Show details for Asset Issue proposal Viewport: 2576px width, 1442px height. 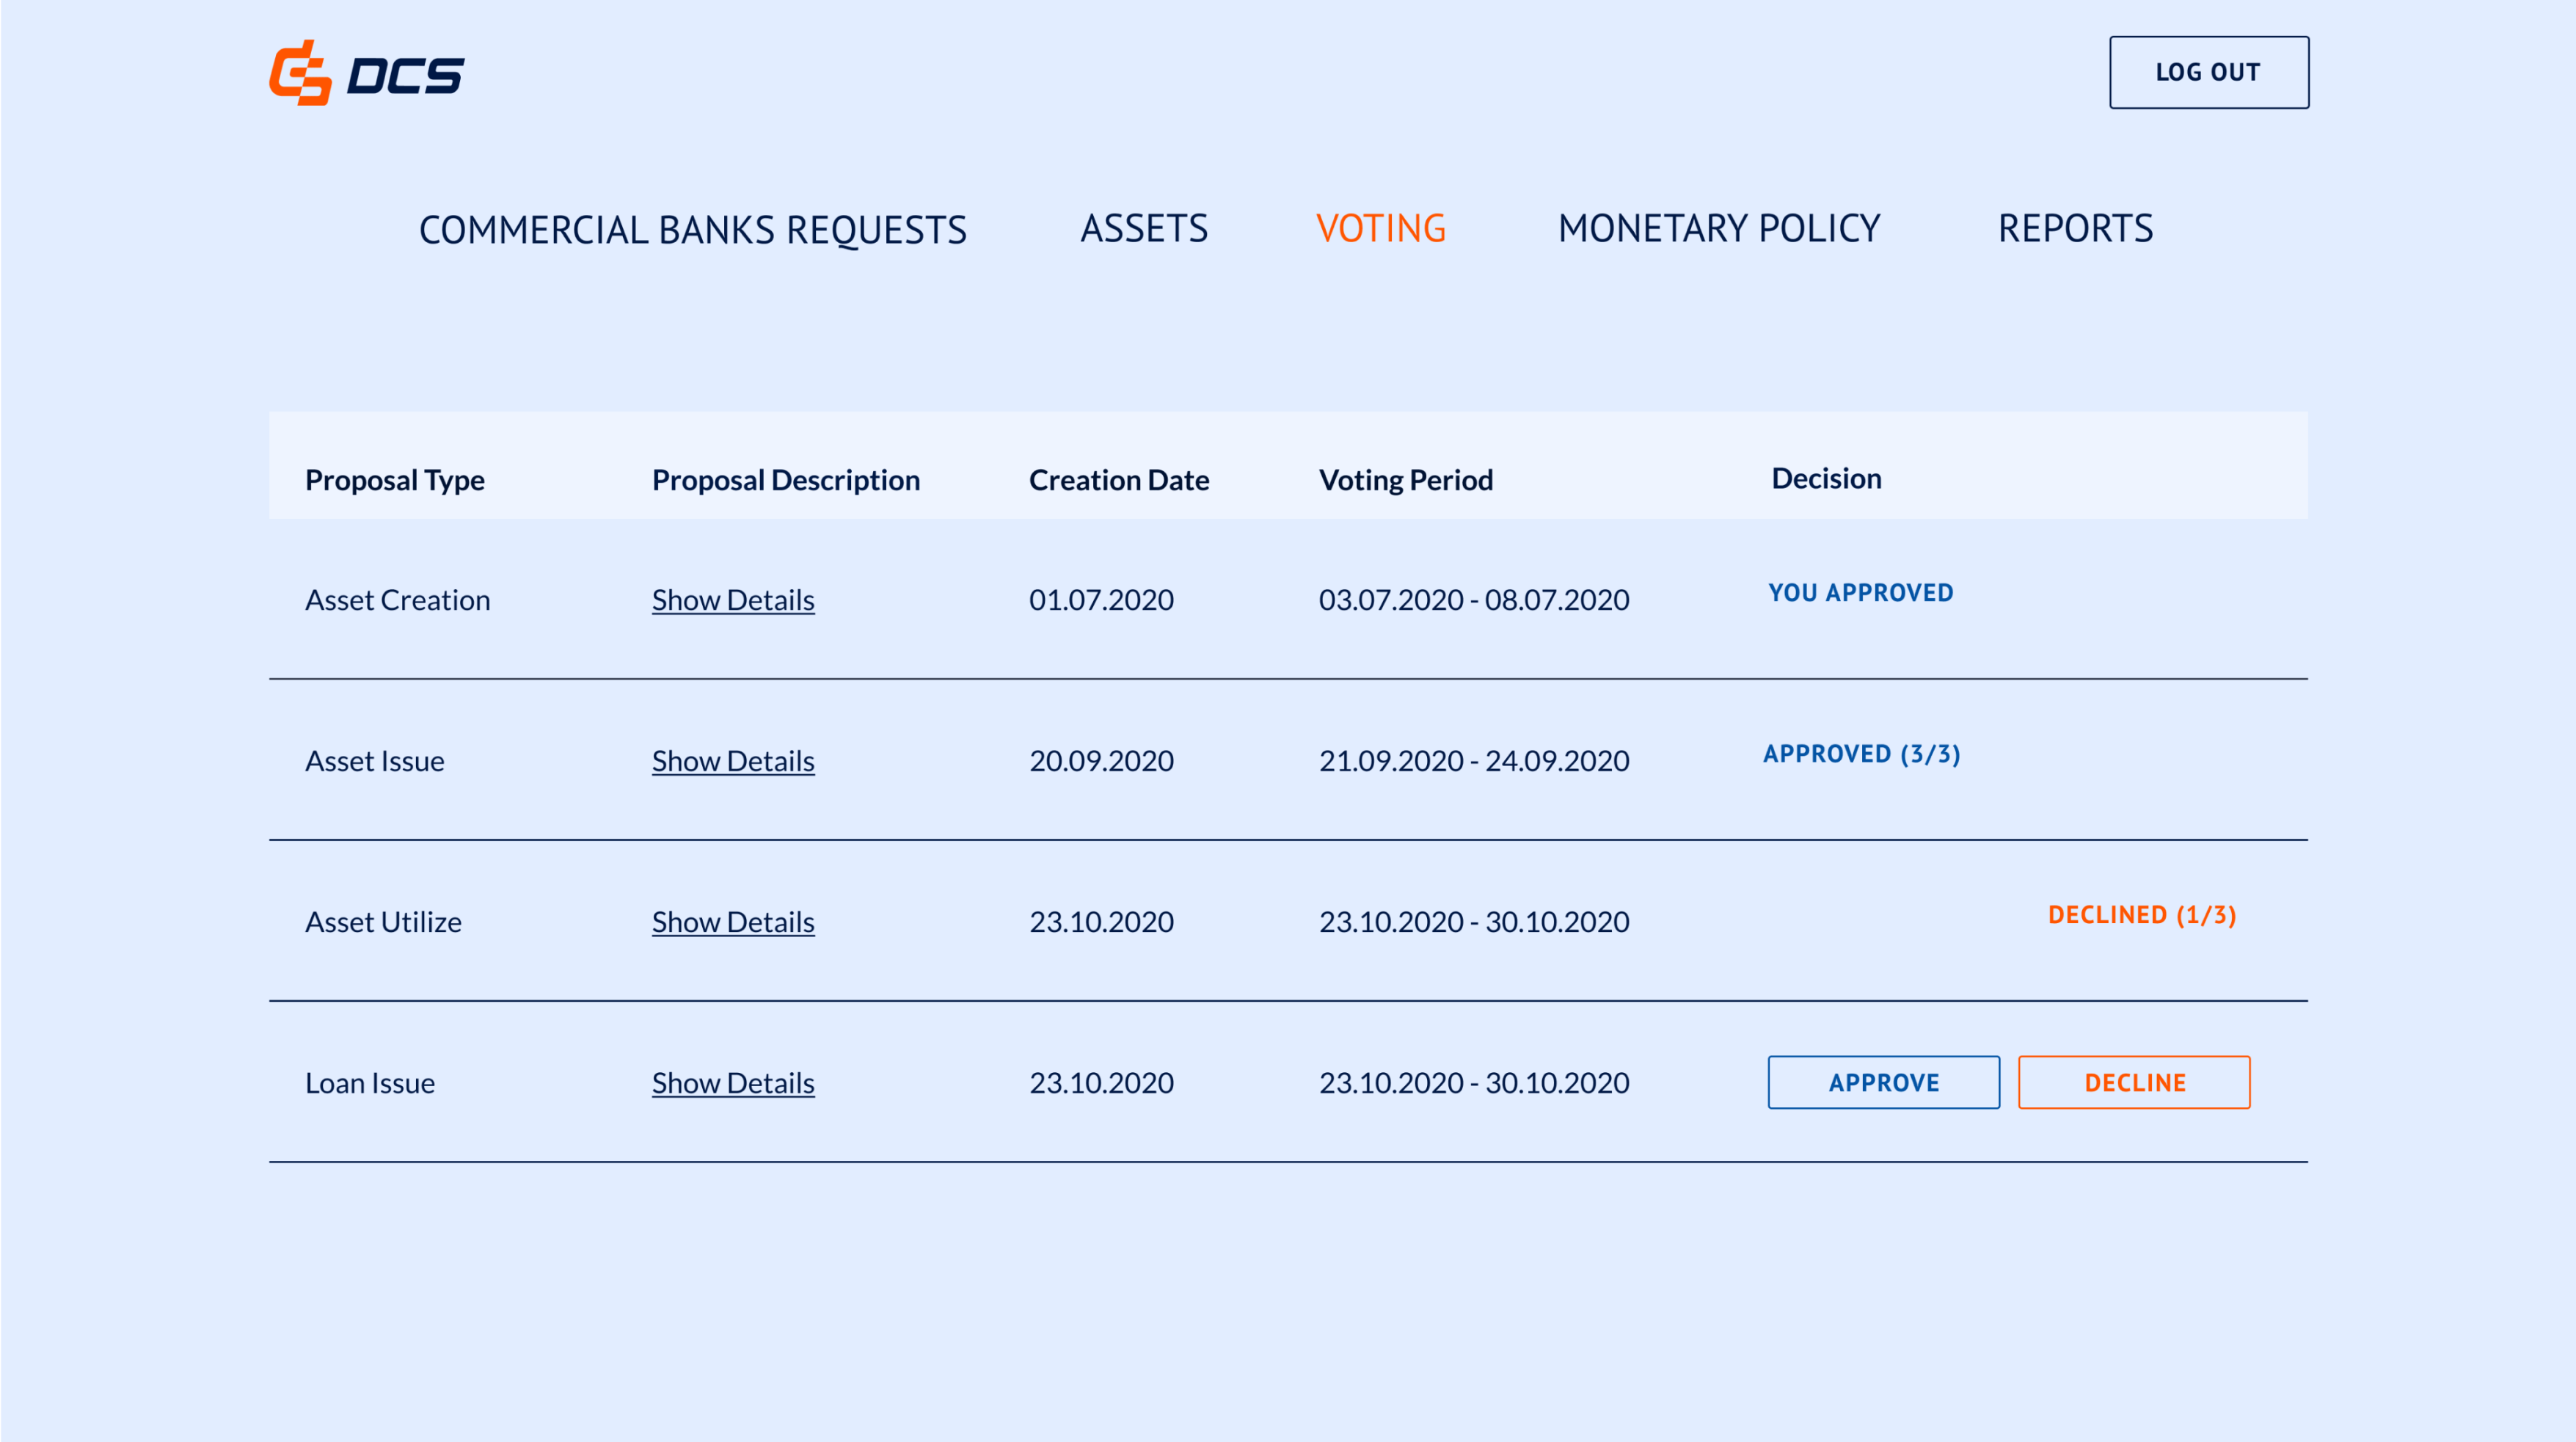[x=733, y=761]
